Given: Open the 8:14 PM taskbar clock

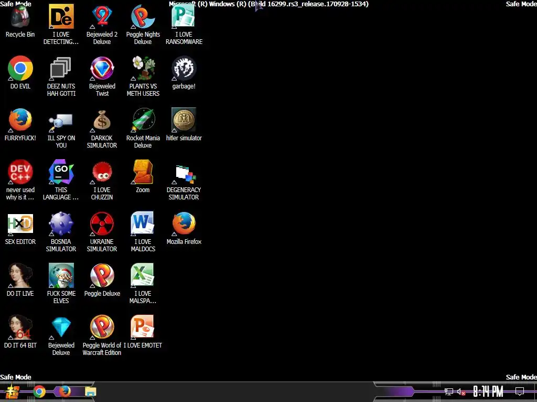Looking at the screenshot, I should tap(488, 392).
